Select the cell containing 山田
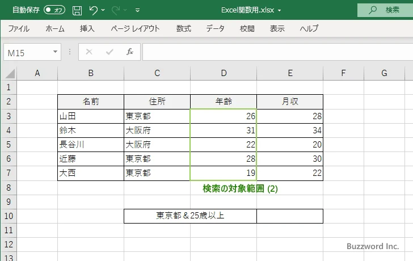This screenshot has height=261, width=413. click(91, 116)
